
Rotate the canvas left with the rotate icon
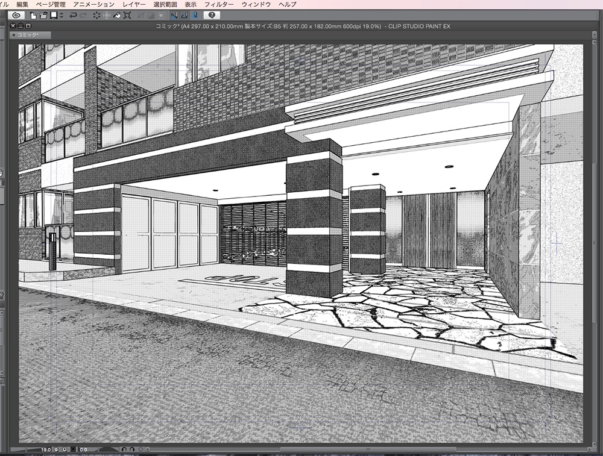point(124,449)
